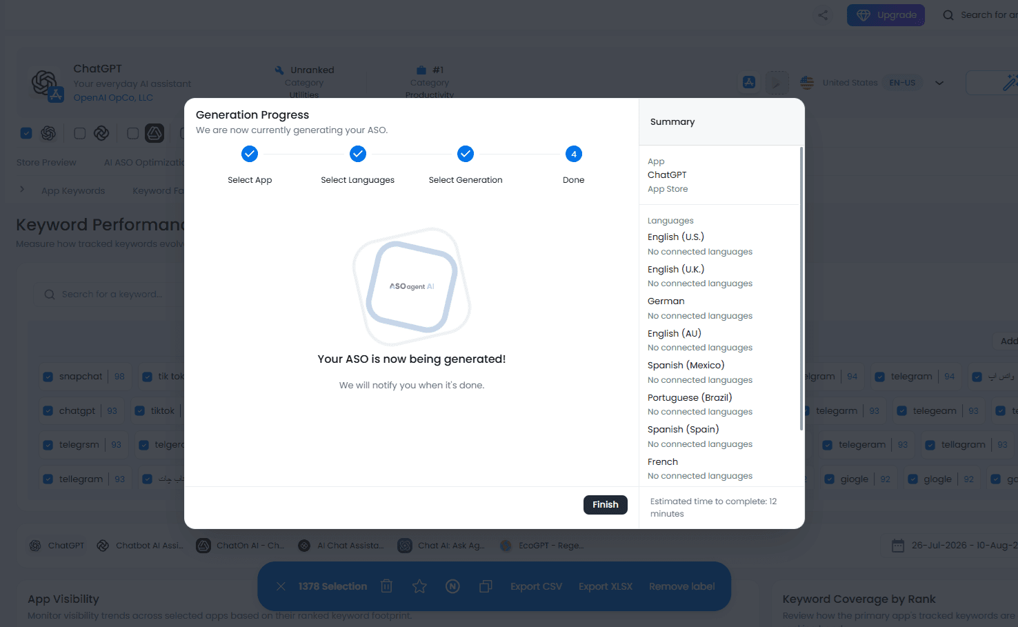Screen dimensions: 1018x627
Task: Expand the chevron beside App Keywords
Action: tap(22, 190)
